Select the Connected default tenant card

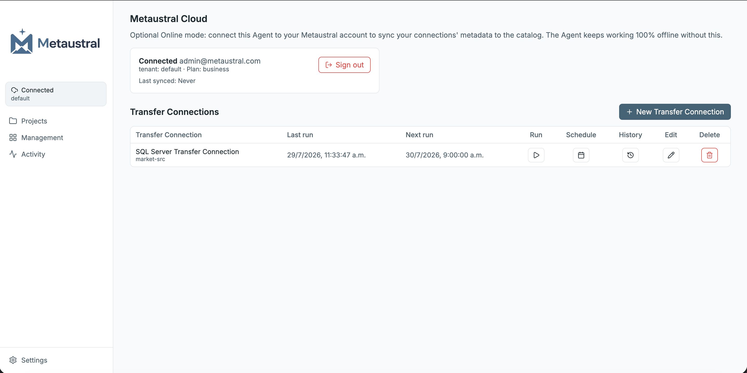click(56, 94)
